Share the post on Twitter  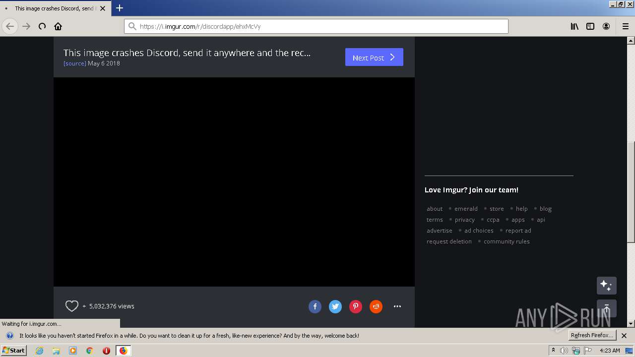click(335, 306)
